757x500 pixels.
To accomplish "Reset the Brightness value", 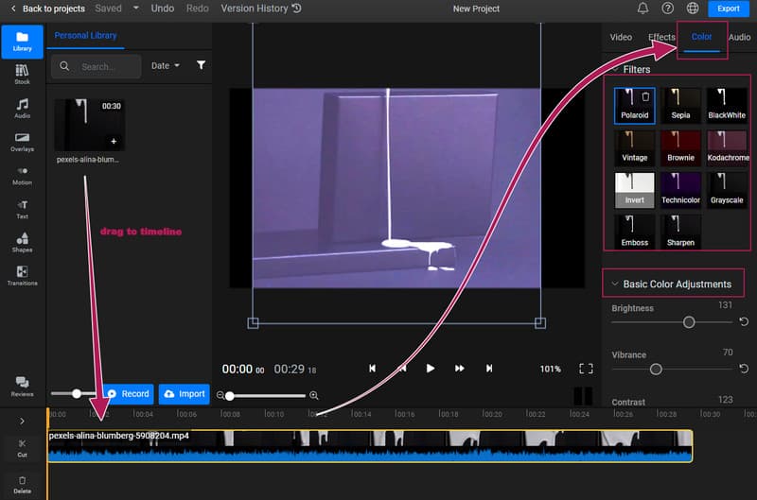I will [x=744, y=322].
